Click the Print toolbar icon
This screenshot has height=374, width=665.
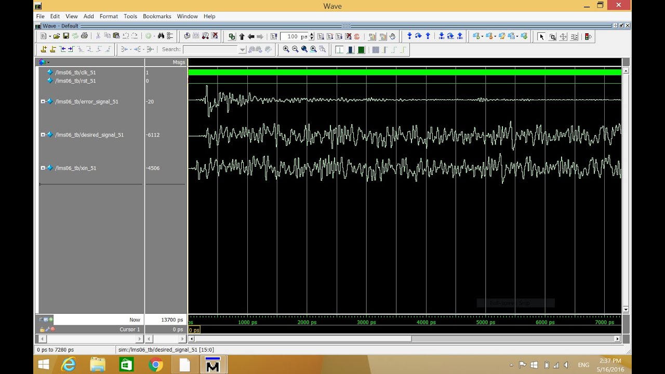pyautogui.click(x=84, y=36)
